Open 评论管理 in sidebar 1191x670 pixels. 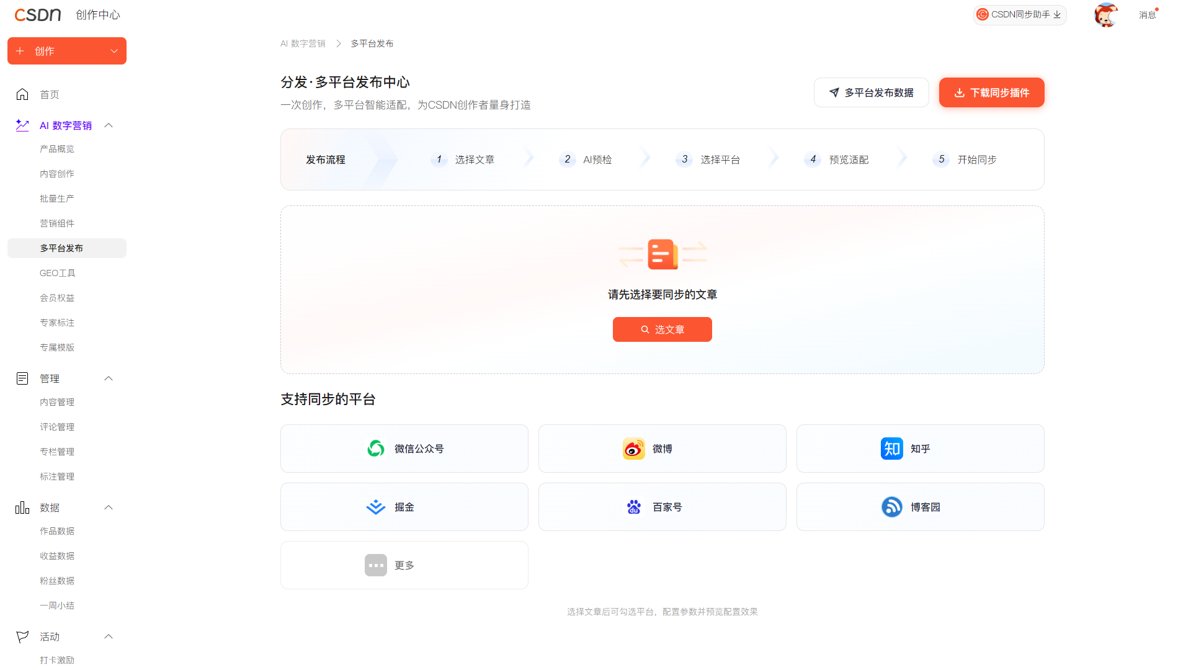[x=57, y=427]
